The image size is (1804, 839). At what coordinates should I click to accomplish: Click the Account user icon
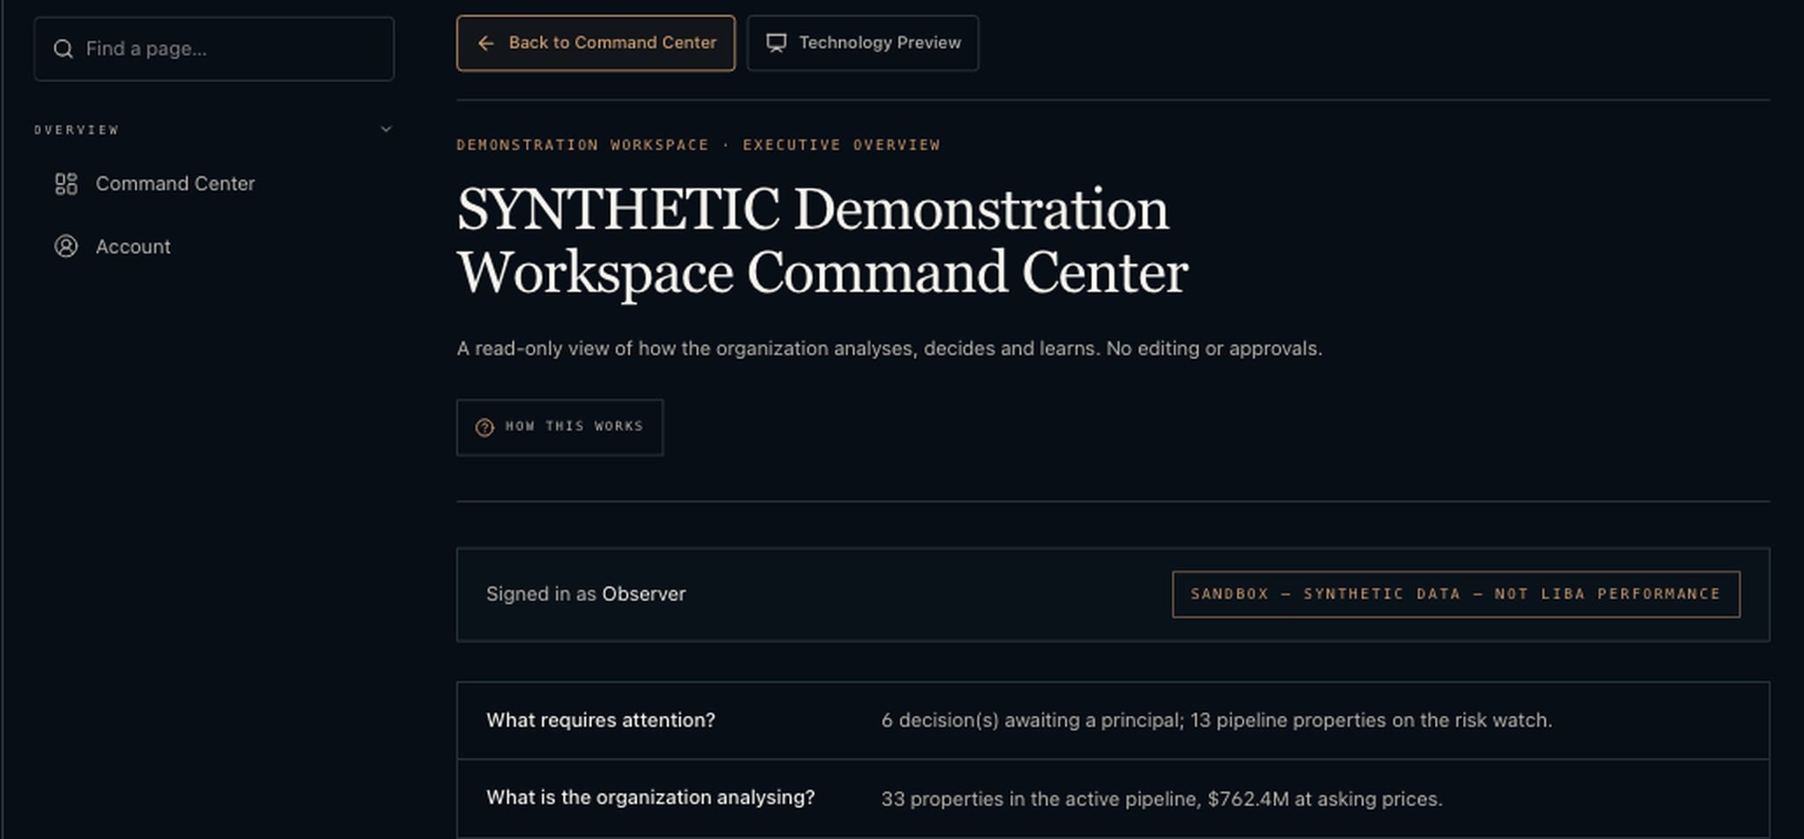[x=66, y=247]
